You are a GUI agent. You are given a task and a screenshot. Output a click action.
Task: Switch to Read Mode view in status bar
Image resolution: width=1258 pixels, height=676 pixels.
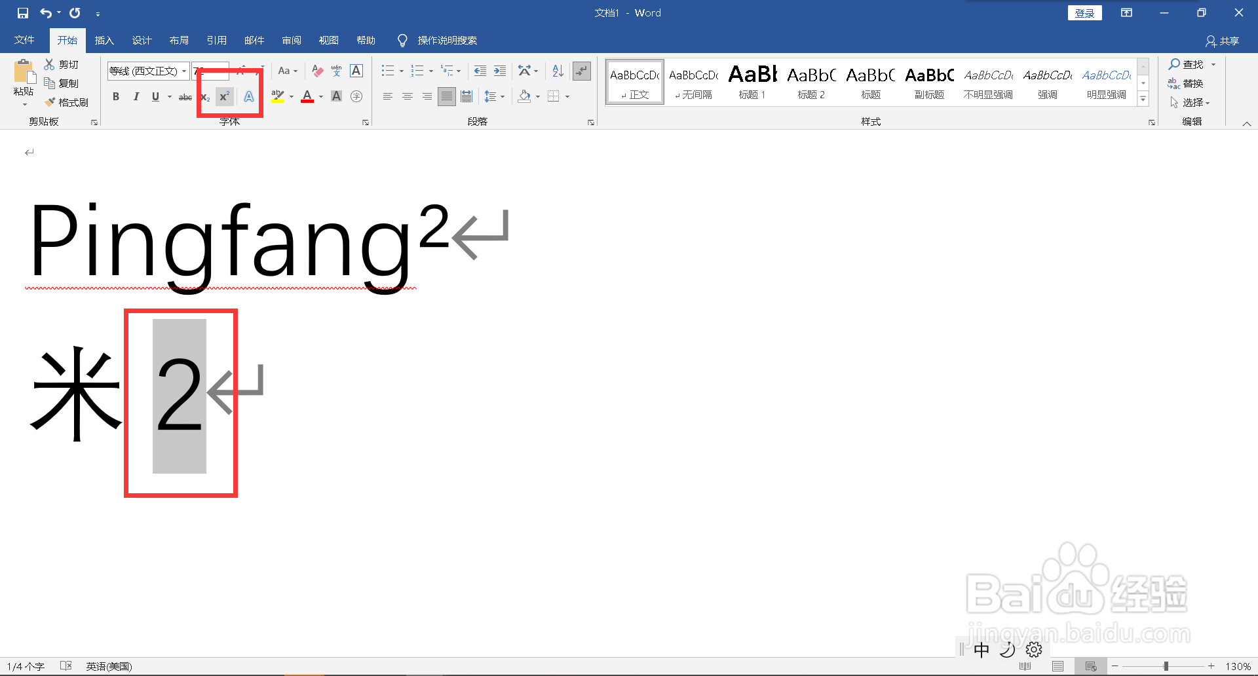point(1025,666)
